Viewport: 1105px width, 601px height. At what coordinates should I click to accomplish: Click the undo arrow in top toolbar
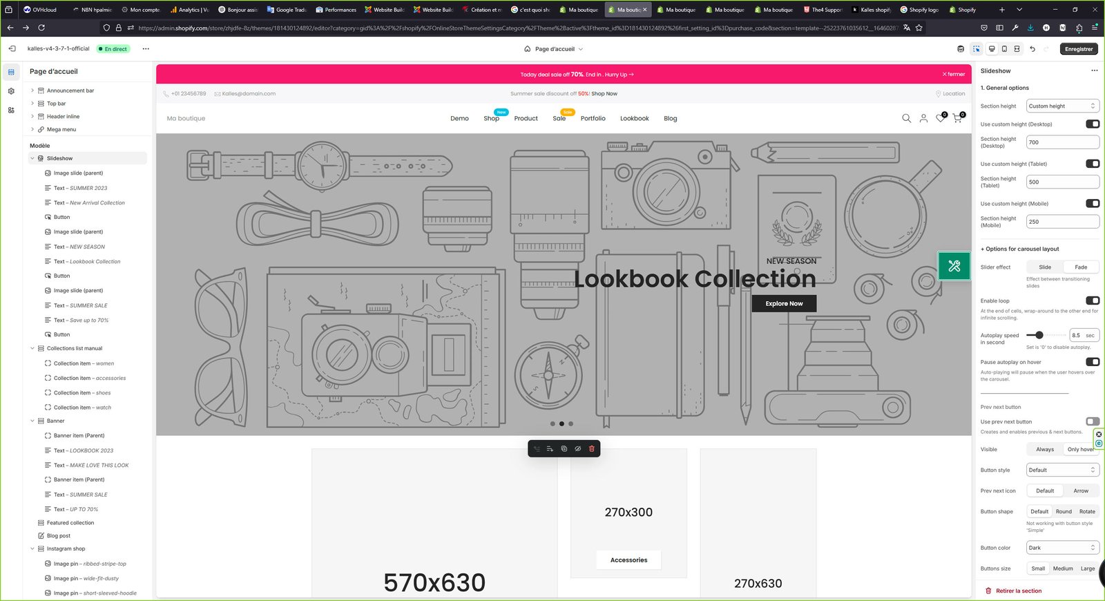1032,49
